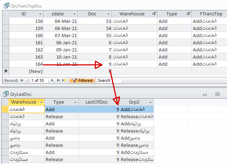
Task: Click the QryTransTopDoc query icon
Action: [6, 6]
